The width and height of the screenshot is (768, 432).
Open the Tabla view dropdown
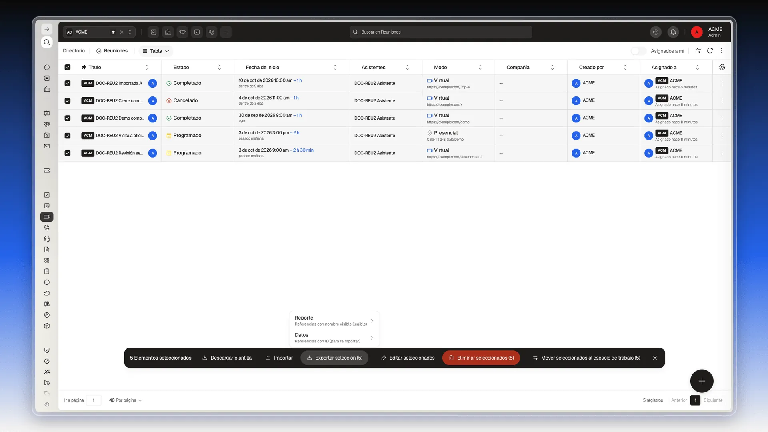(x=156, y=51)
